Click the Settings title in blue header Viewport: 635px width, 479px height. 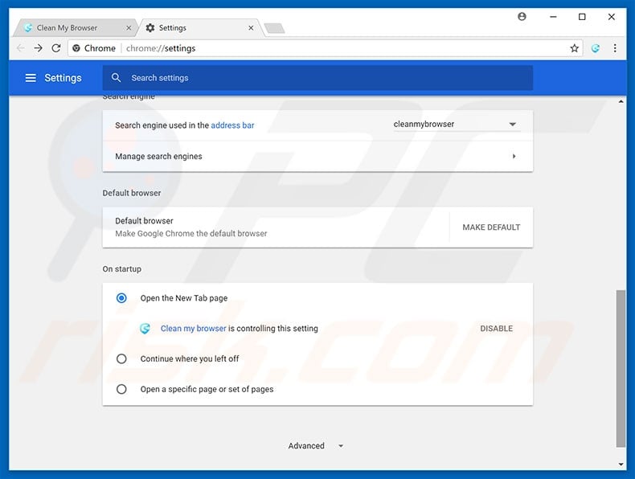tap(63, 78)
